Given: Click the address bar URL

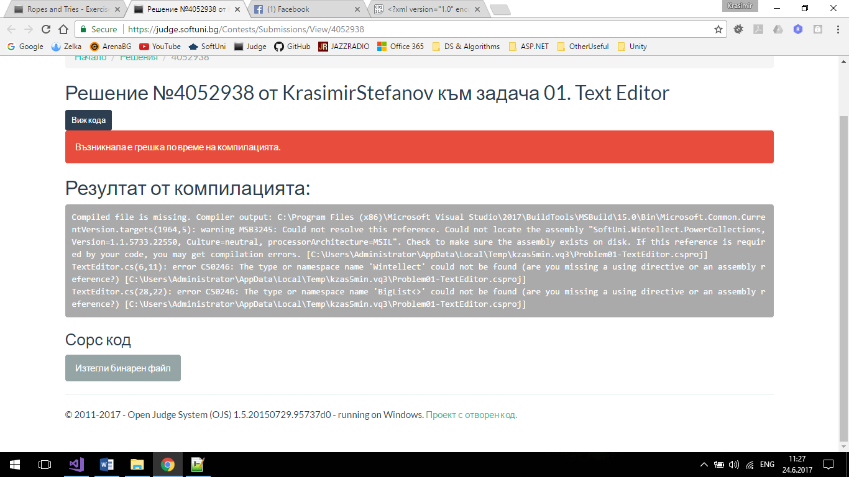Looking at the screenshot, I should pyautogui.click(x=246, y=29).
